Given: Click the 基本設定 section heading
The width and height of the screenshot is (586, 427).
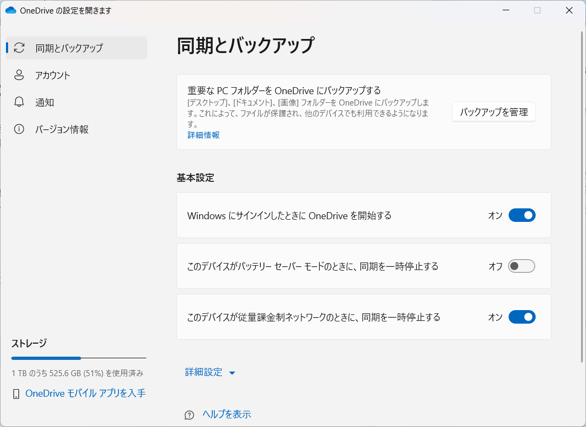Looking at the screenshot, I should pyautogui.click(x=195, y=178).
